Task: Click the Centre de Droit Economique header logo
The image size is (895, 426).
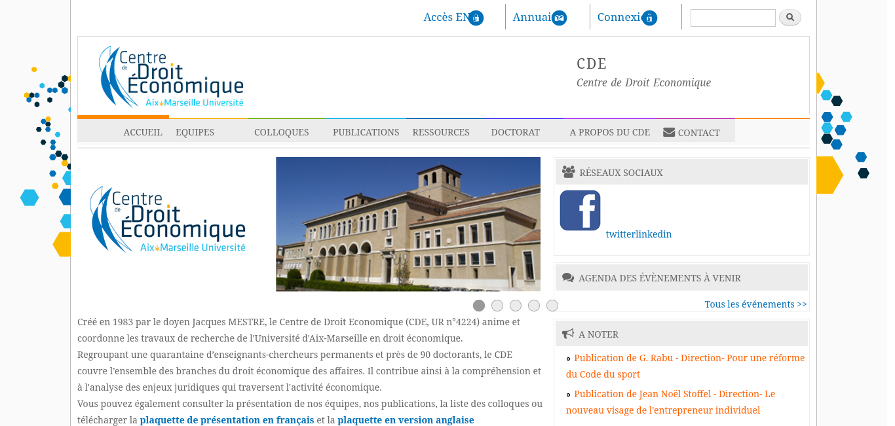Action: click(x=171, y=77)
